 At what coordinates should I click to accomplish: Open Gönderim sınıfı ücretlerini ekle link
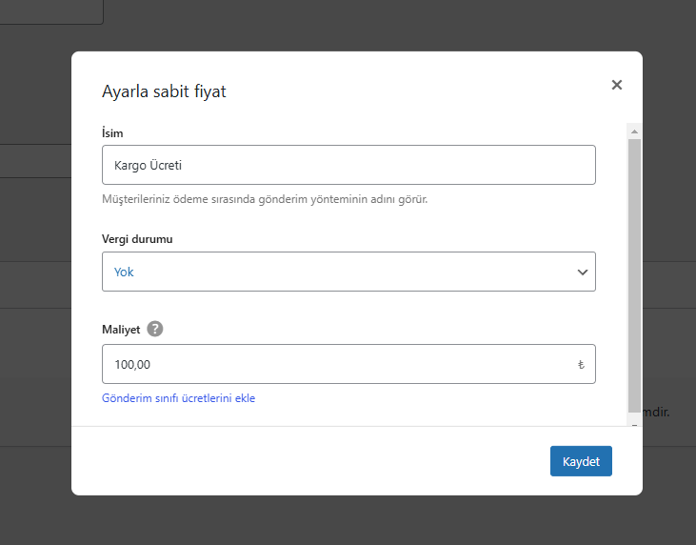click(x=178, y=398)
